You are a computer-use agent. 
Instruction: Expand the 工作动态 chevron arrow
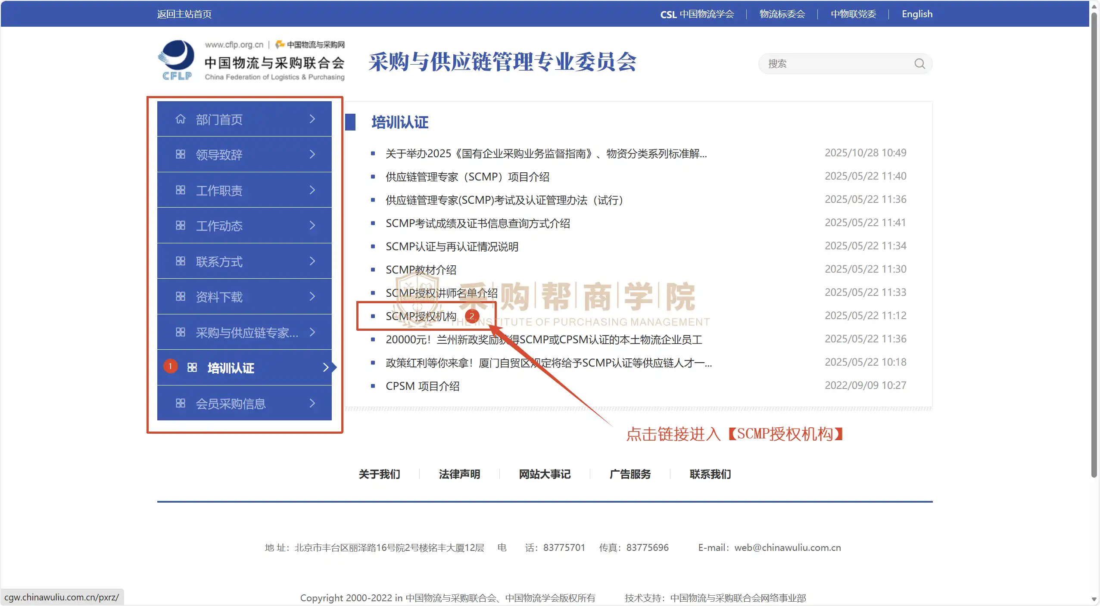tap(312, 225)
